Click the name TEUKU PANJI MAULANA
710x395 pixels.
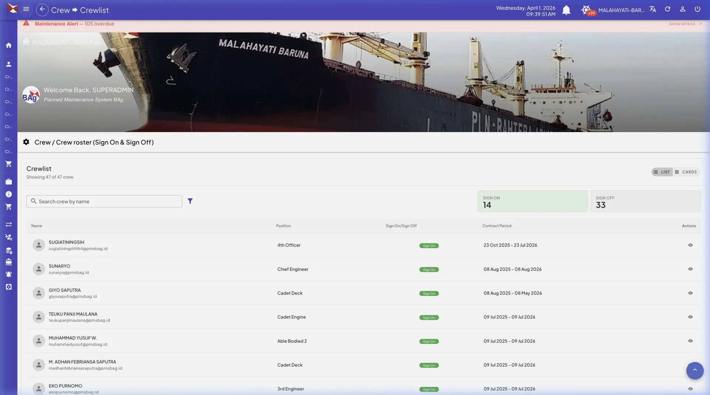[x=73, y=314]
